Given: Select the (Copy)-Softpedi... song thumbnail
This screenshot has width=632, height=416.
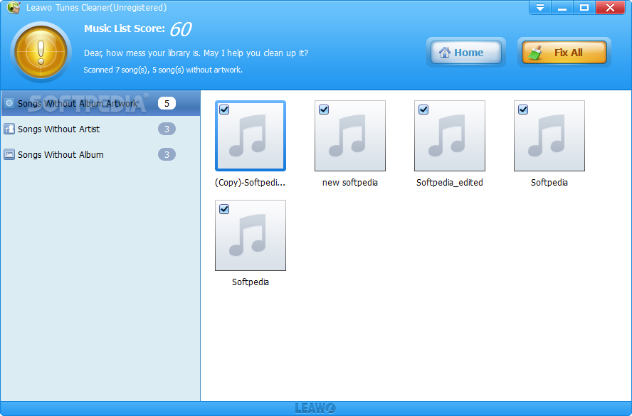Looking at the screenshot, I should click(251, 136).
